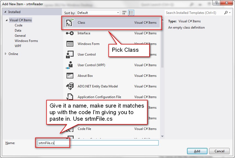Select the About Box template icon
The width and height of the screenshot is (235, 158).
click(70, 76)
